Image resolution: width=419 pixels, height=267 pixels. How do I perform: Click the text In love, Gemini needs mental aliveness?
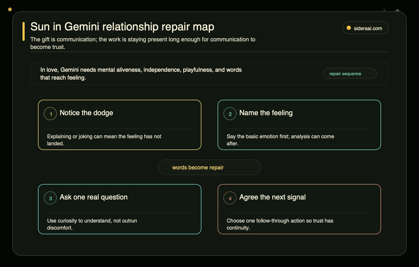click(x=141, y=74)
